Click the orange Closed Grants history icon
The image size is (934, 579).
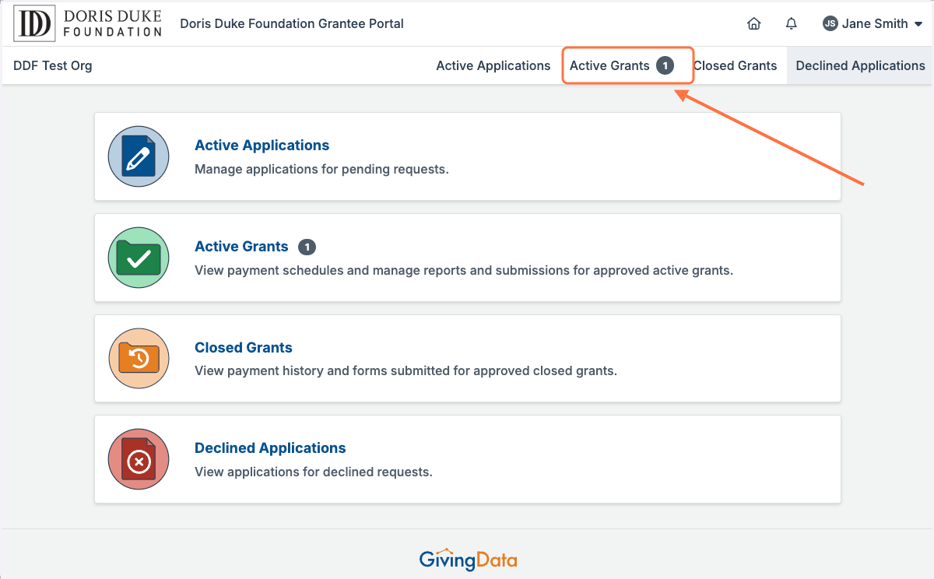coord(139,359)
